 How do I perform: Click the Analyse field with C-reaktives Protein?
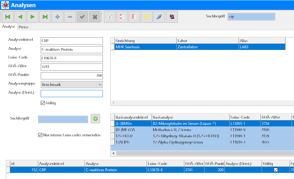[x=71, y=49]
